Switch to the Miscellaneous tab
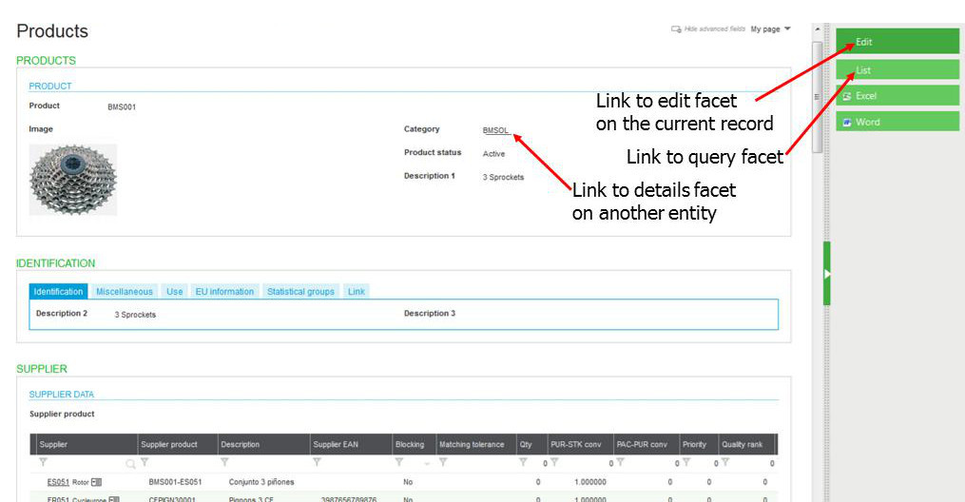Screen dimensions: 965x502 124,292
